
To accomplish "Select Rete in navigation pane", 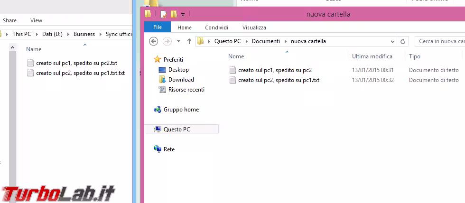I will (x=169, y=149).
